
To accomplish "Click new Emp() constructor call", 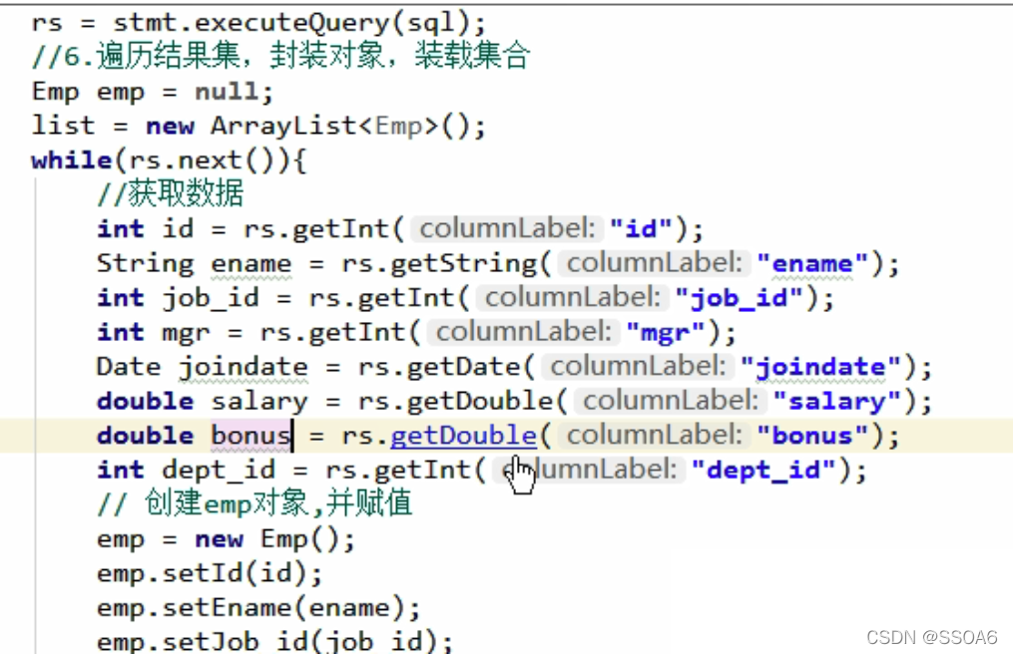I will [267, 539].
